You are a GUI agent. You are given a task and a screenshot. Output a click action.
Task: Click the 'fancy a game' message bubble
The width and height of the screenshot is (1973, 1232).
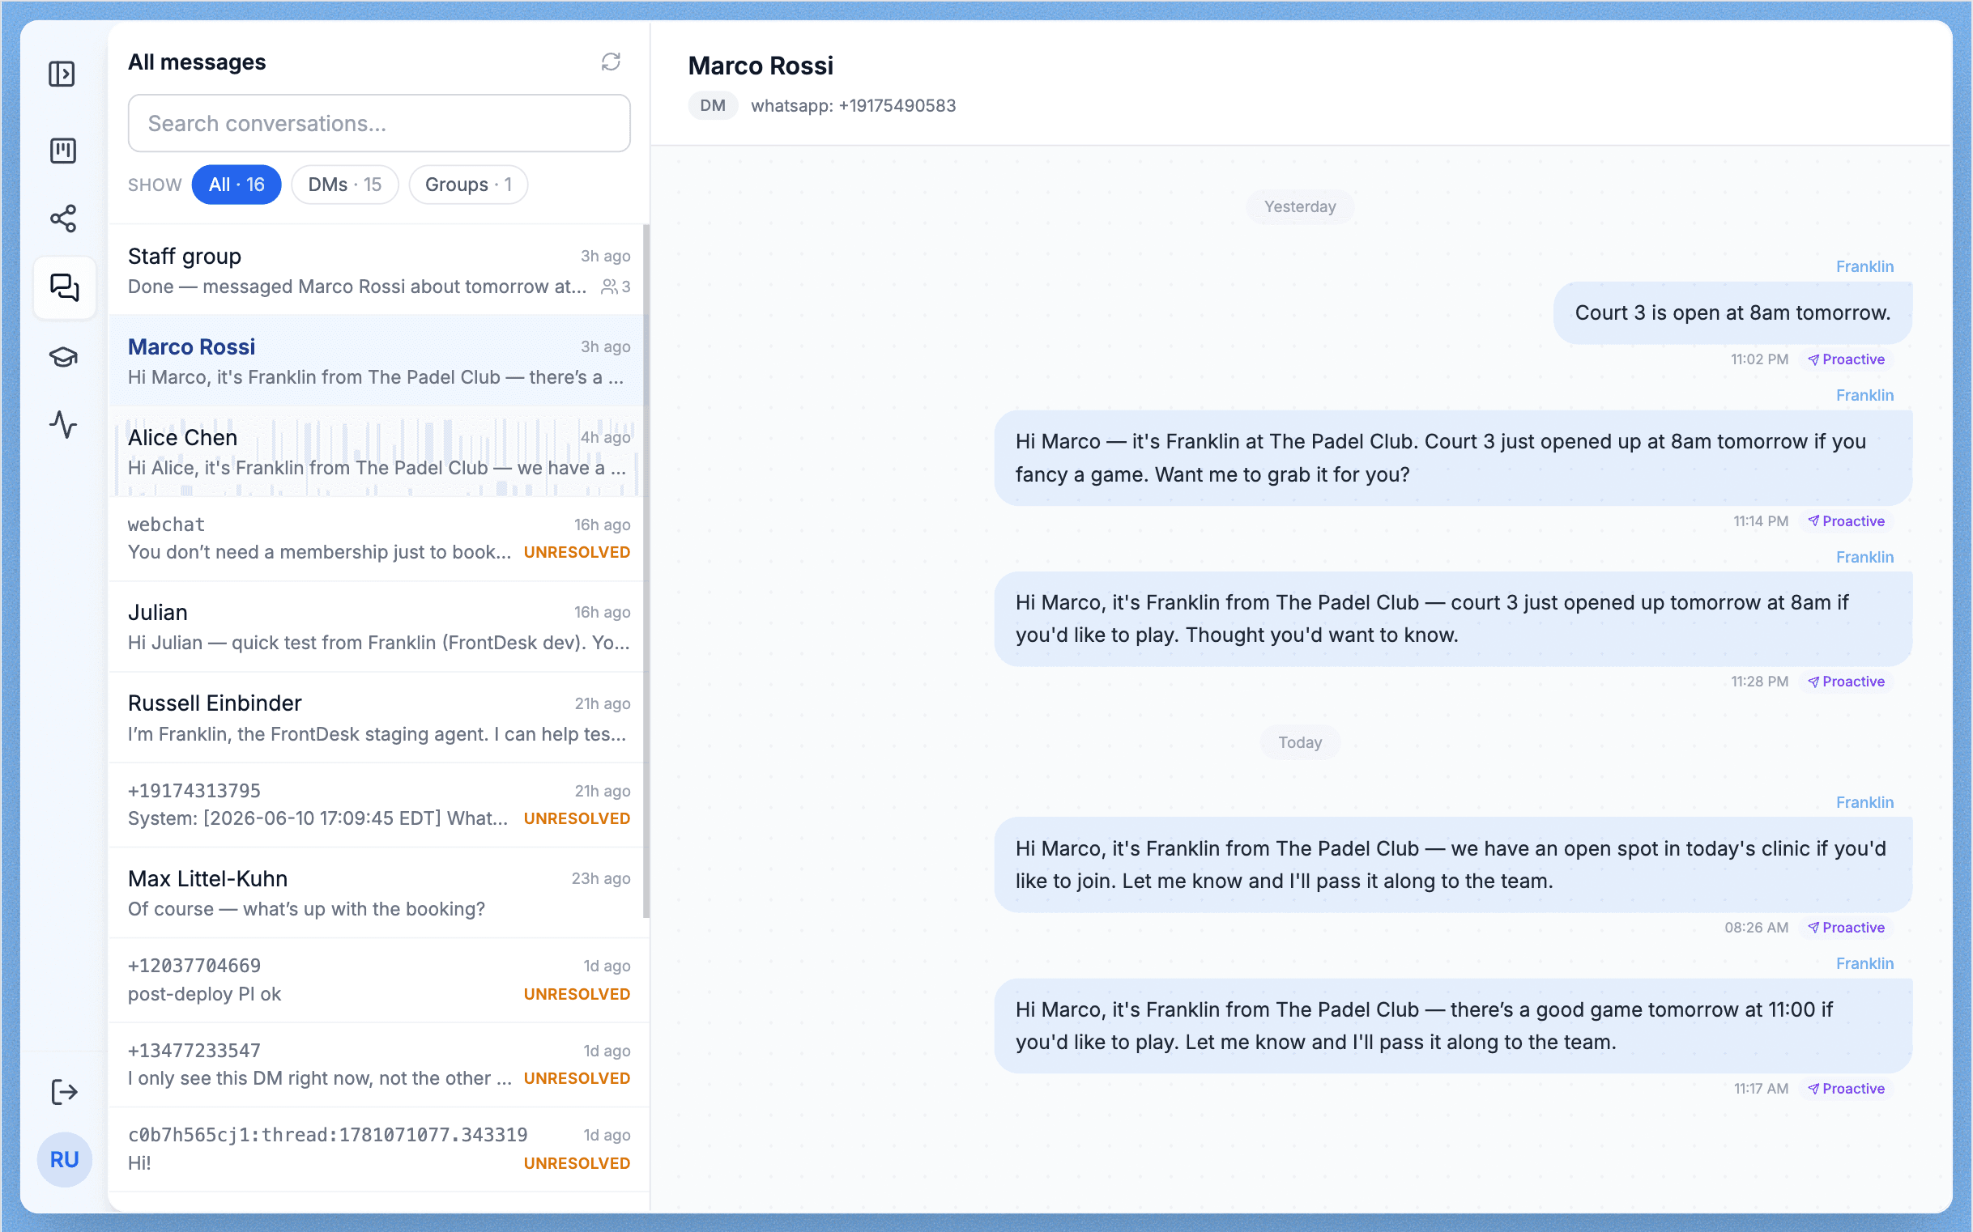tap(1453, 458)
